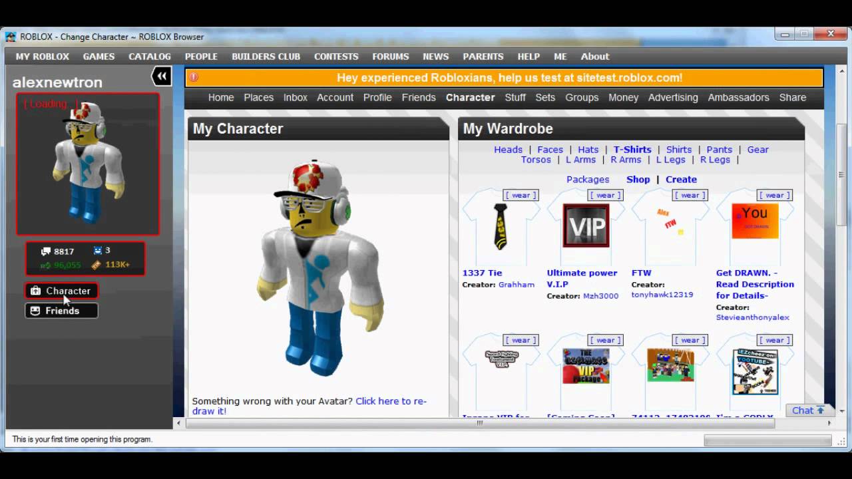Click the status bar progress bar
The height and width of the screenshot is (479, 852).
point(767,440)
